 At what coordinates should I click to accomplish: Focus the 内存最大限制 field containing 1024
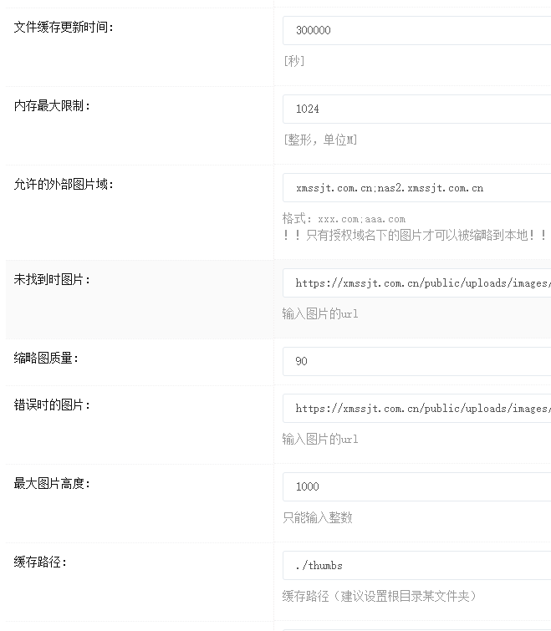[416, 109]
